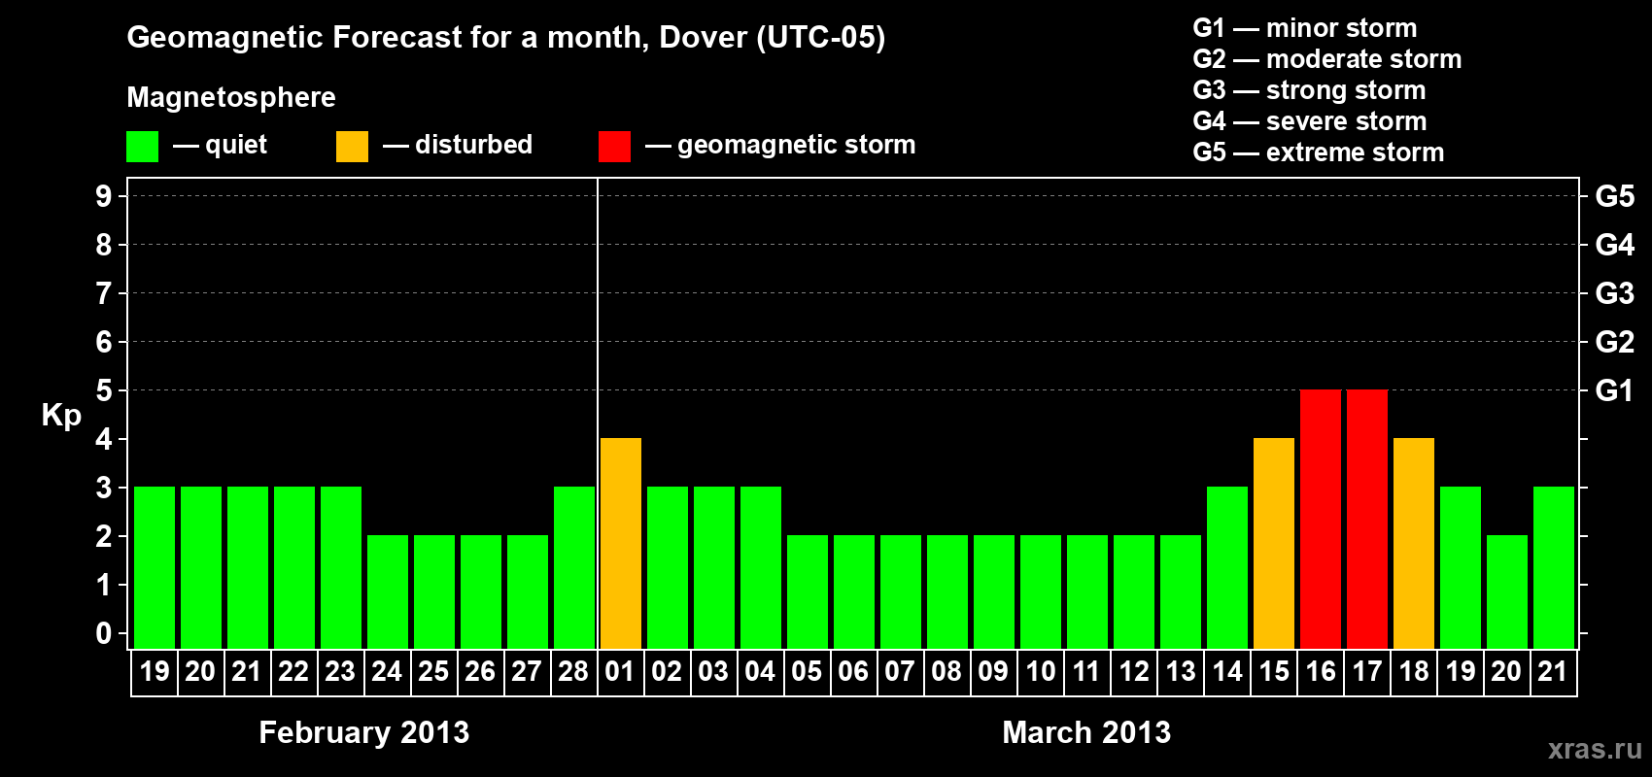Click the G1 label on right axis
The height and width of the screenshot is (777, 1652).
tap(1615, 390)
